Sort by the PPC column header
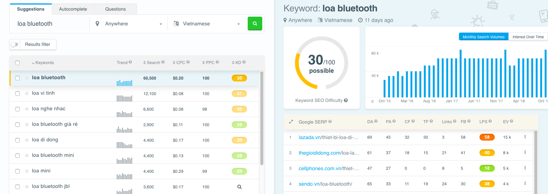The width and height of the screenshot is (548, 194). tap(208, 63)
